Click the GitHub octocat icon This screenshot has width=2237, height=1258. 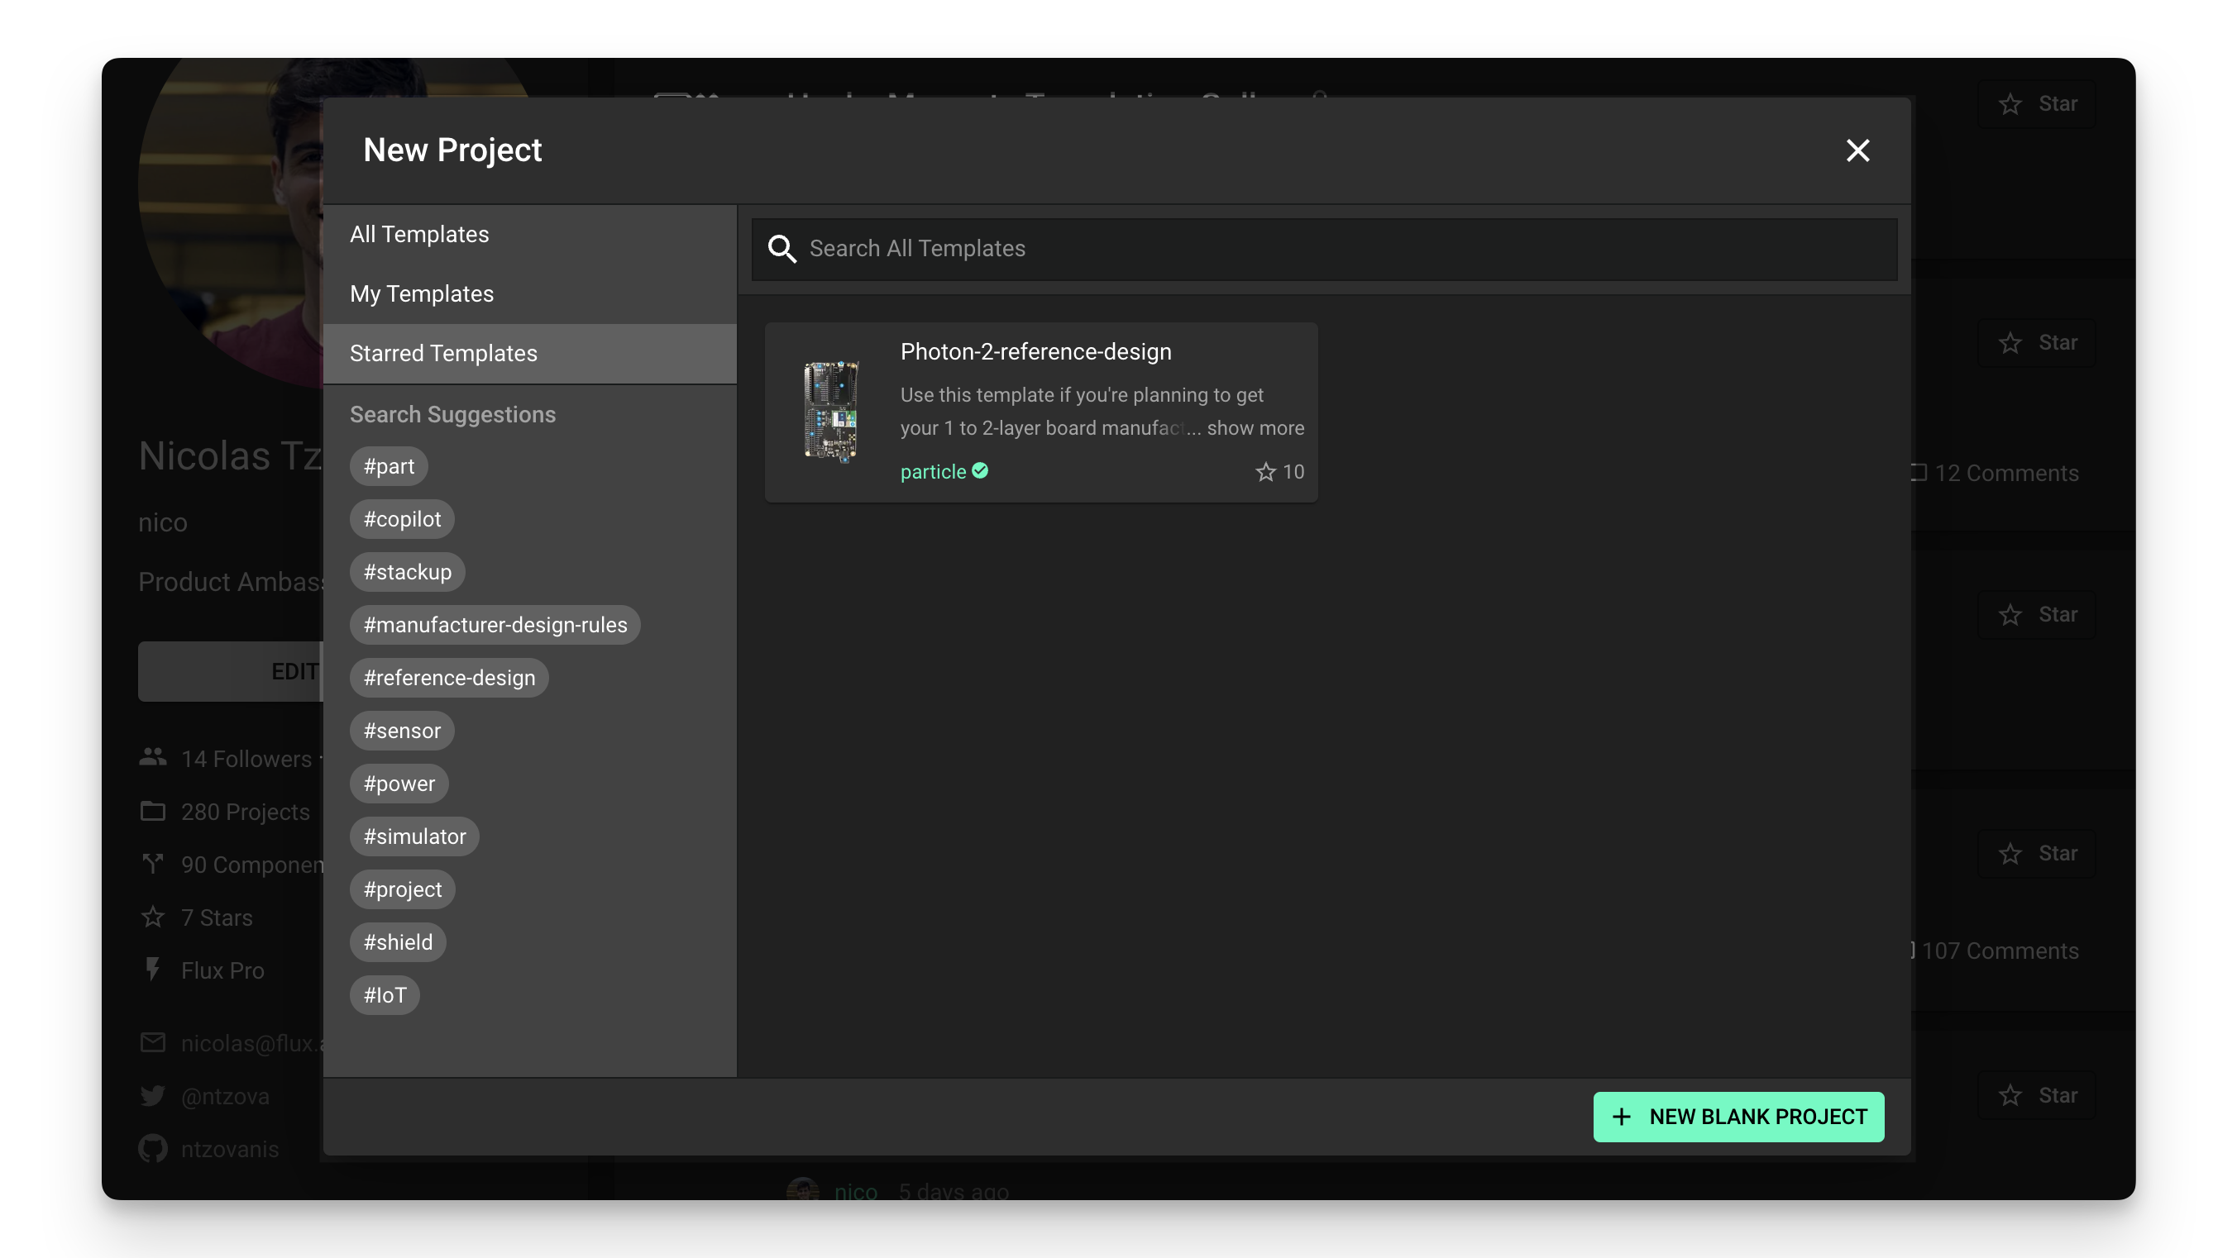153,1150
